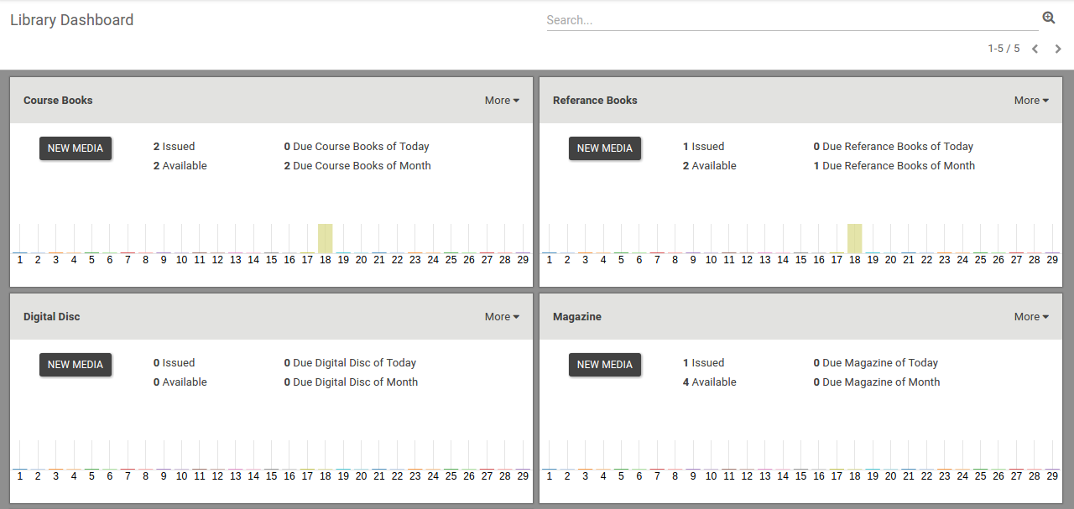1074x509 pixels.
Task: Click 1 Due Referance Books of Month
Action: 894,166
